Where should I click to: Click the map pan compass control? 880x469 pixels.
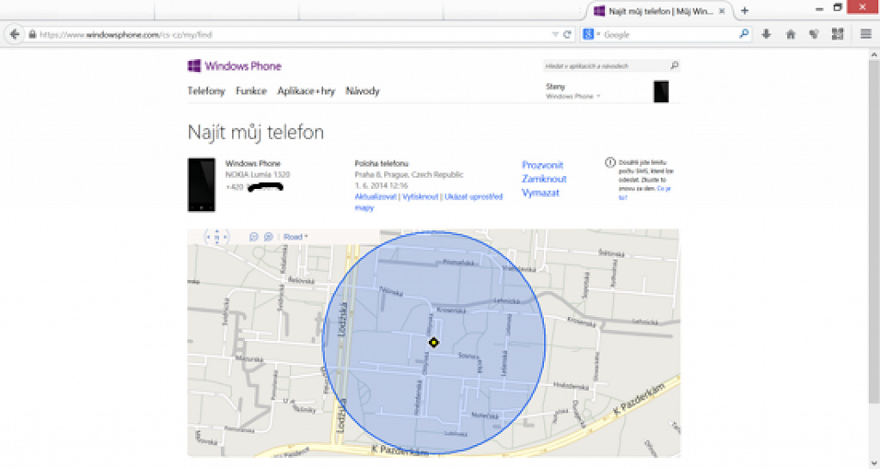tap(217, 237)
